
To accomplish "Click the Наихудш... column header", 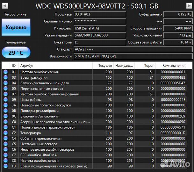I will (124, 66).
